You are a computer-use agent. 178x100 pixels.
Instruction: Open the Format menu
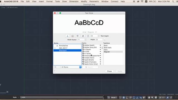coord(50,1)
